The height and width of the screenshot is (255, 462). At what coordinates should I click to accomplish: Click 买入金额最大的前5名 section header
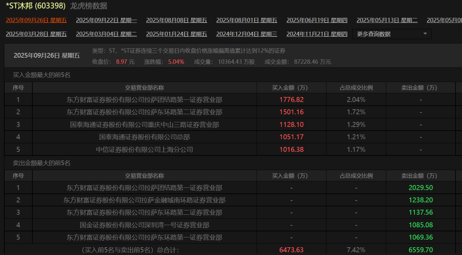click(x=41, y=75)
